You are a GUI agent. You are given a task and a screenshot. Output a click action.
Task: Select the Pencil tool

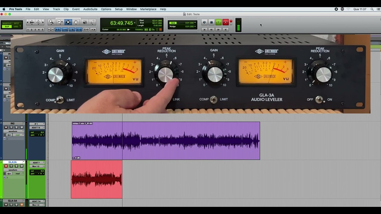(93, 22)
